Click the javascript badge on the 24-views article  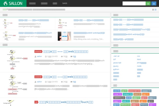pyautogui.click(x=38, y=77)
